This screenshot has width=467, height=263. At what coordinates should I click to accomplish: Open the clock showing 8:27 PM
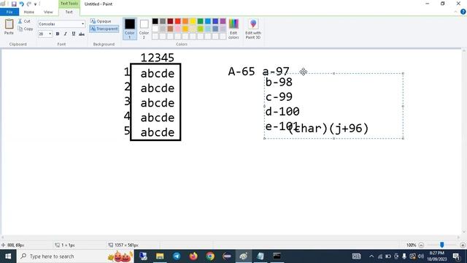(x=437, y=256)
